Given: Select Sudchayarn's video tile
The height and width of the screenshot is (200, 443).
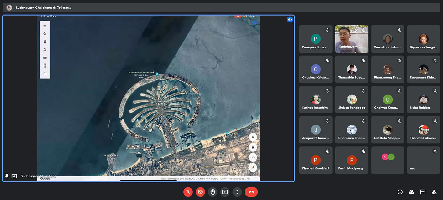Looking at the screenshot, I should point(352,39).
